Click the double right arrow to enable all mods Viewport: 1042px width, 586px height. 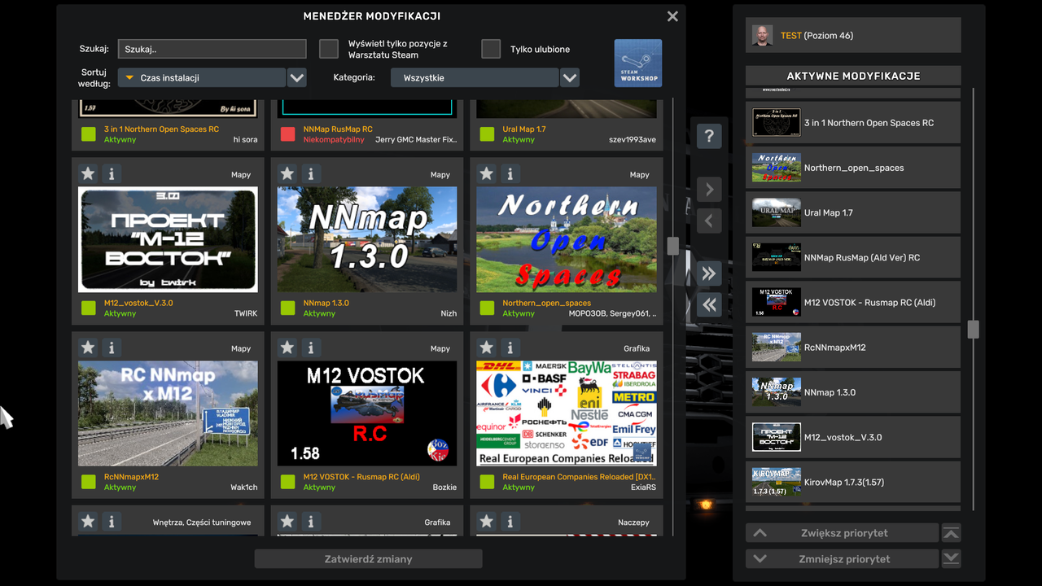(x=708, y=273)
